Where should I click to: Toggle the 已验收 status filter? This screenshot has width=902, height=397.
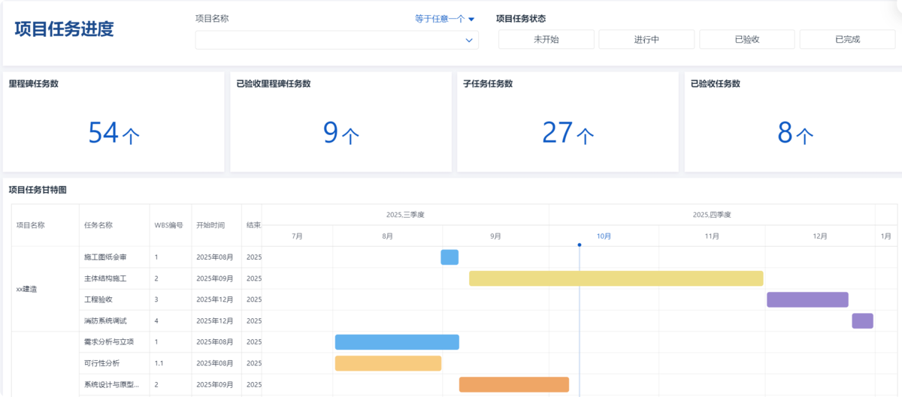pyautogui.click(x=747, y=40)
